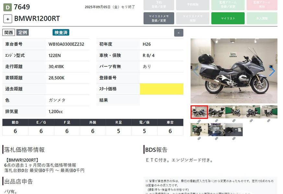Open link icon under first thumbnail
This screenshot has width=283, height=194.
click(x=199, y=121)
